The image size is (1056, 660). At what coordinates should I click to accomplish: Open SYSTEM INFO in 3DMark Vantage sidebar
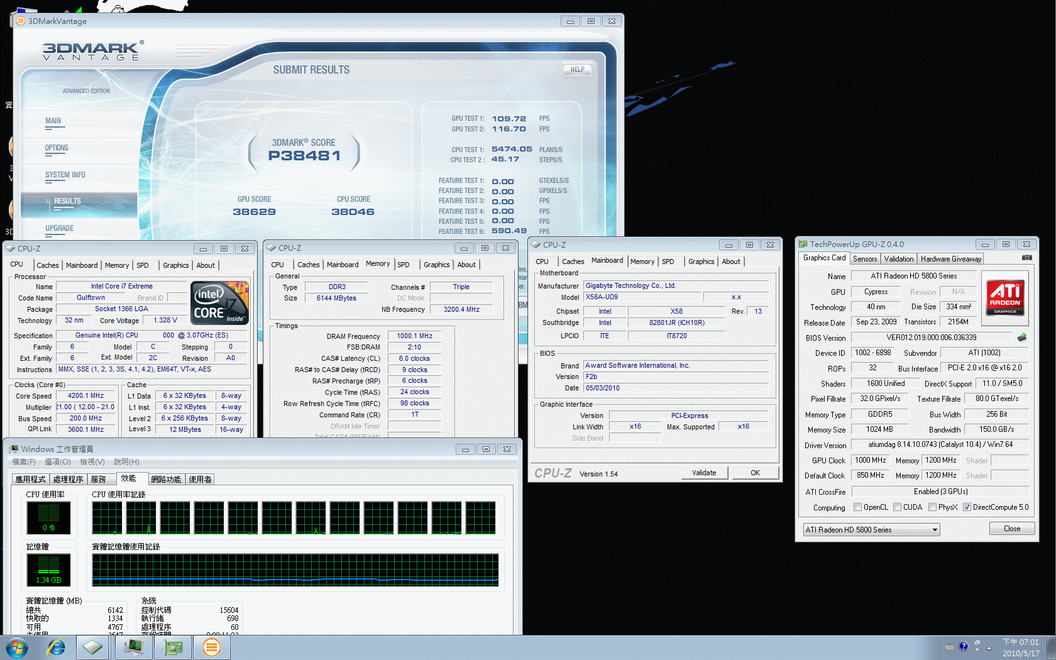point(65,175)
